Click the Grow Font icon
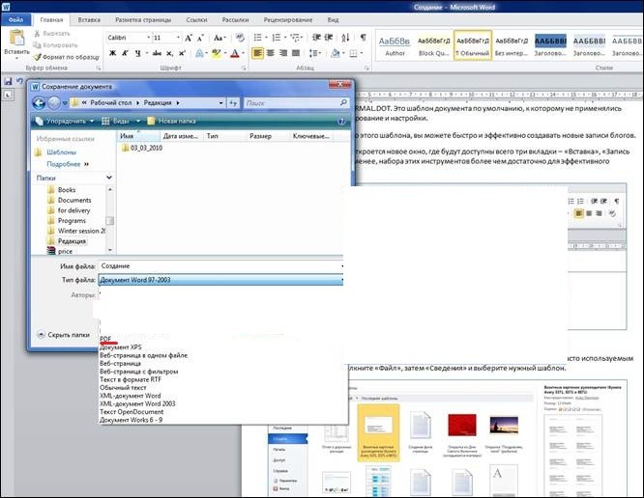The width and height of the screenshot is (644, 498). tap(189, 38)
